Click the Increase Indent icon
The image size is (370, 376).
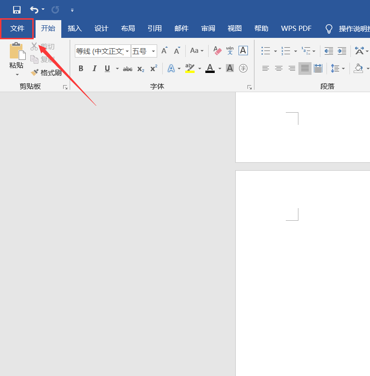coord(342,51)
